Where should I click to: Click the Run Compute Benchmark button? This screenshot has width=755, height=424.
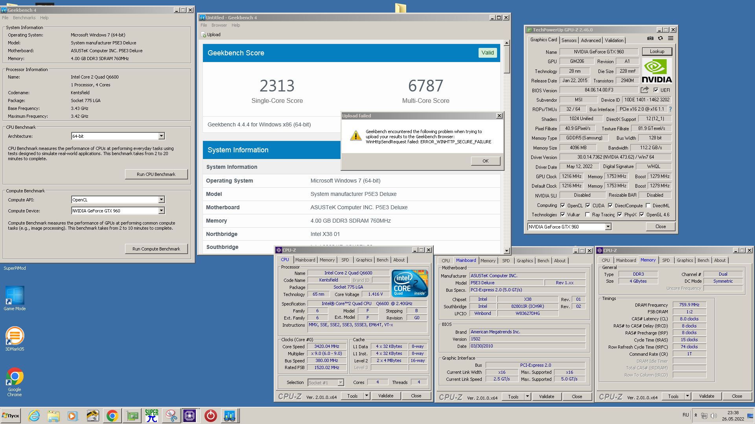coord(156,249)
